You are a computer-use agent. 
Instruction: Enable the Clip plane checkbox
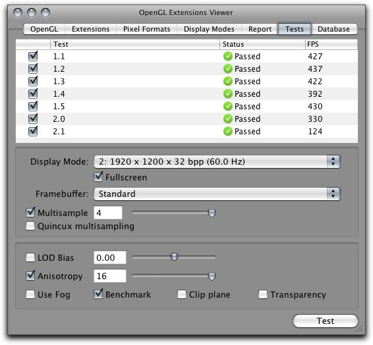pos(182,294)
